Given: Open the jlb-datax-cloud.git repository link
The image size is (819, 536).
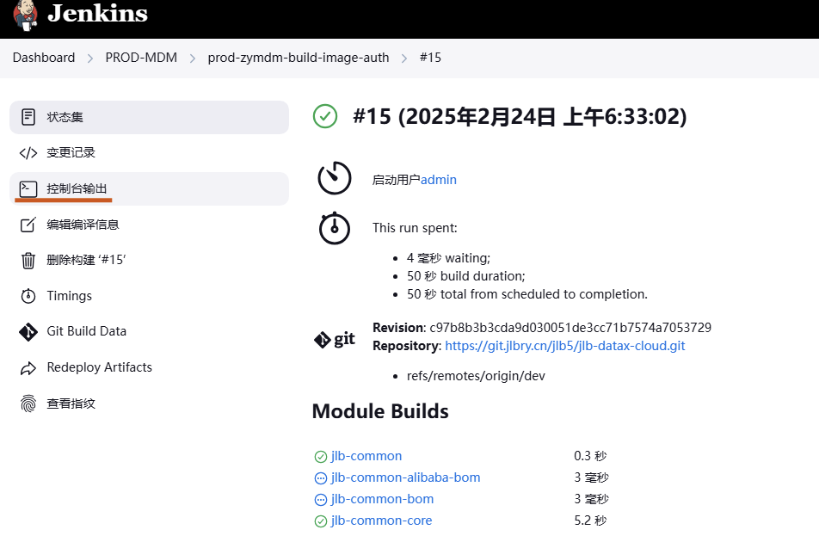Looking at the screenshot, I should pyautogui.click(x=565, y=346).
